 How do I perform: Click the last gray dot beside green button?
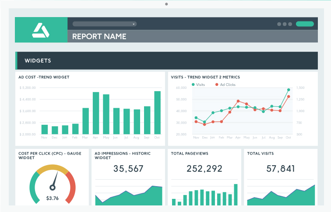pyautogui.click(x=290, y=24)
